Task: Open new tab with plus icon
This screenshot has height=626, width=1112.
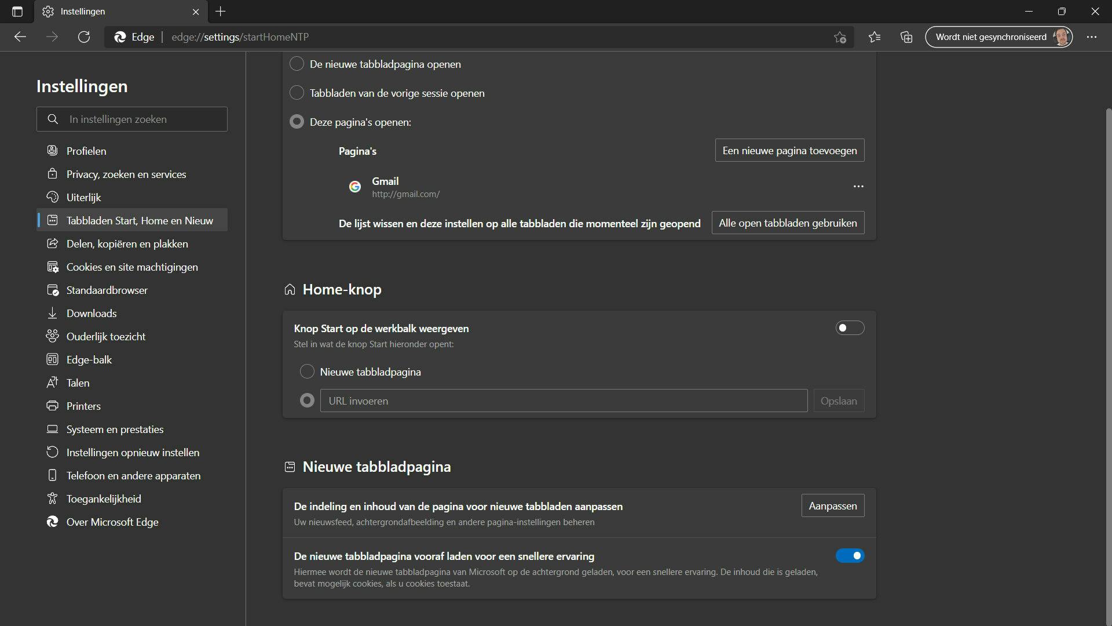Action: pos(221,12)
